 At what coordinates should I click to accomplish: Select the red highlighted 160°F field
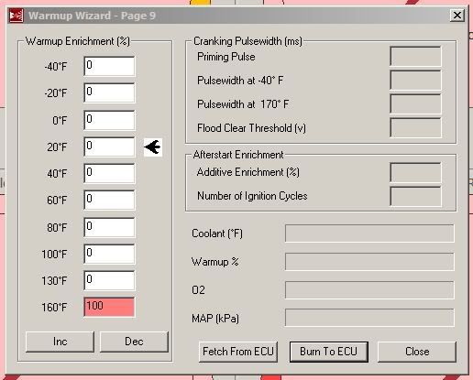109,307
